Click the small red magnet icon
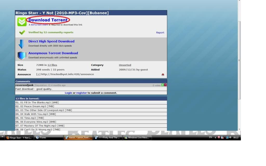This screenshot has width=266, height=166. coord(163,75)
